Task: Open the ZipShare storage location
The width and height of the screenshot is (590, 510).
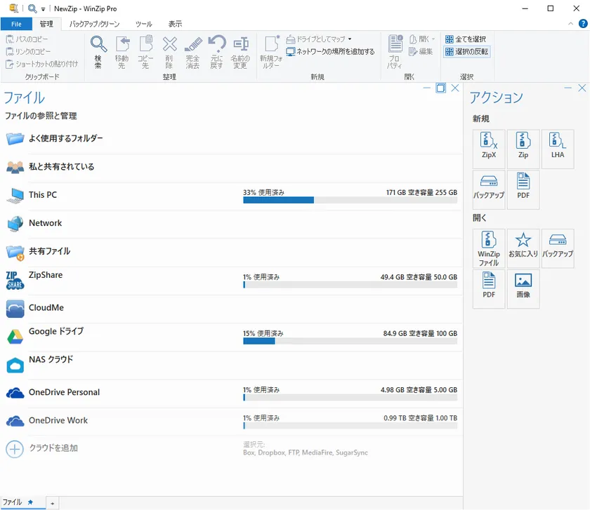Action: point(46,276)
